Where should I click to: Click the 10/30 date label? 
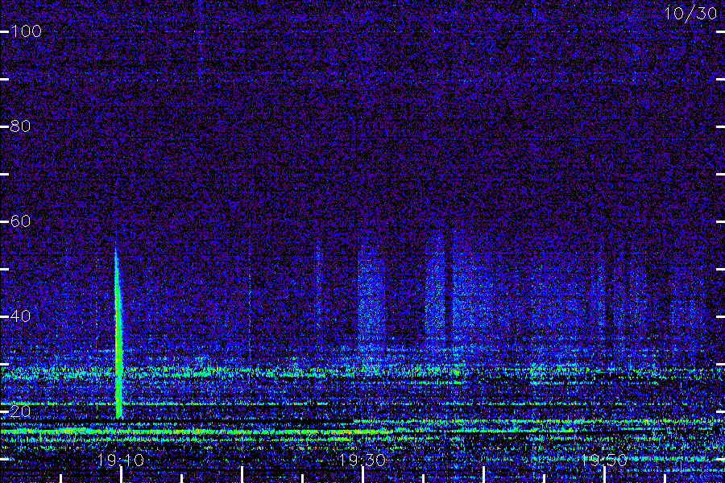pyautogui.click(x=690, y=14)
